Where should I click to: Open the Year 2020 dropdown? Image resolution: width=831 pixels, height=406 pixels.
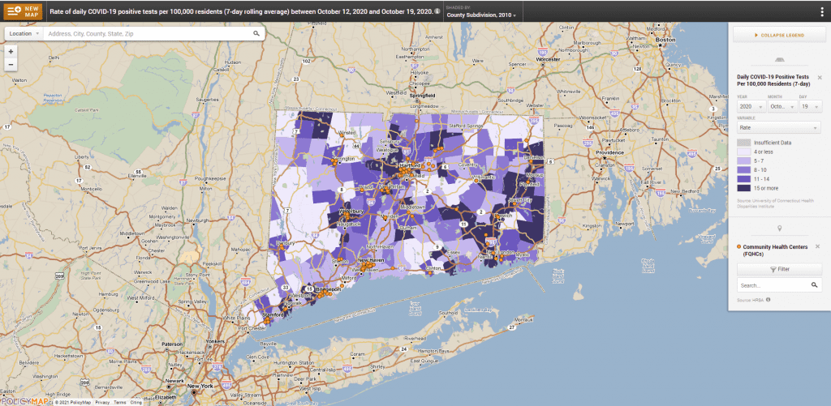pyautogui.click(x=750, y=106)
